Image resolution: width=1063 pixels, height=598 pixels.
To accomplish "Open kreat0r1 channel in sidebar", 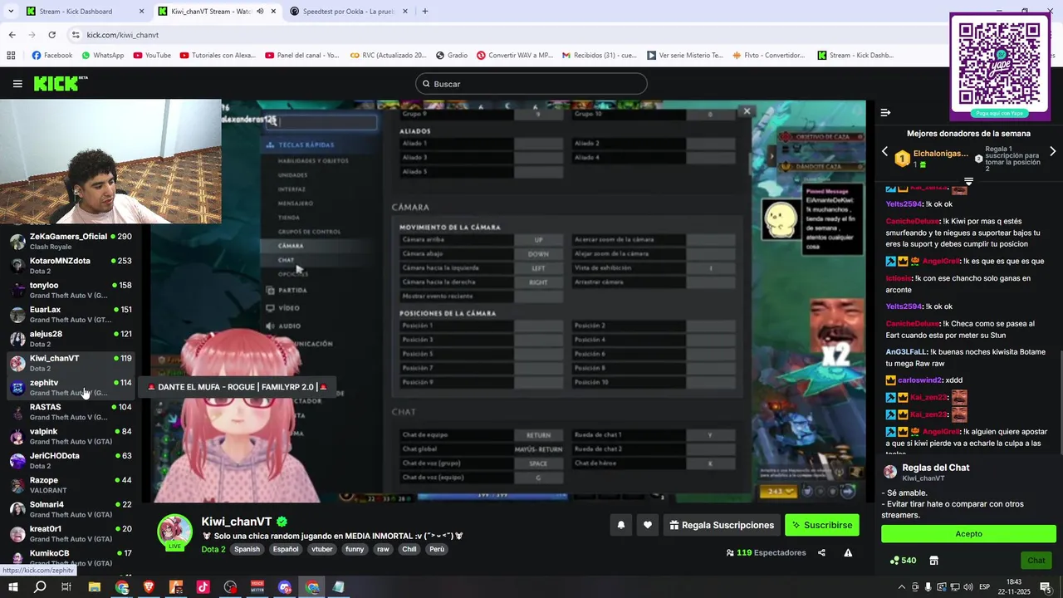I will (71, 533).
